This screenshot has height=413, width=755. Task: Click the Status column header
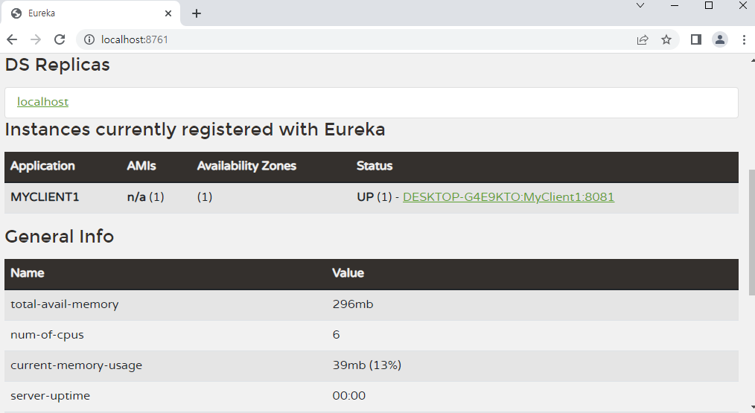pyautogui.click(x=375, y=166)
